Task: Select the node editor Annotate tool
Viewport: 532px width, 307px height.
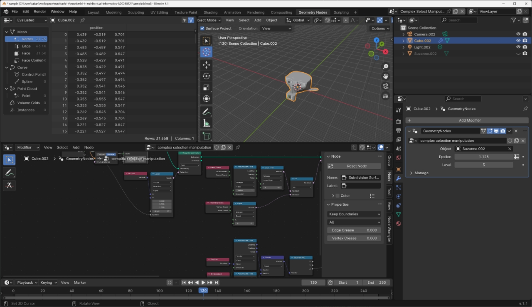Action: 9,173
